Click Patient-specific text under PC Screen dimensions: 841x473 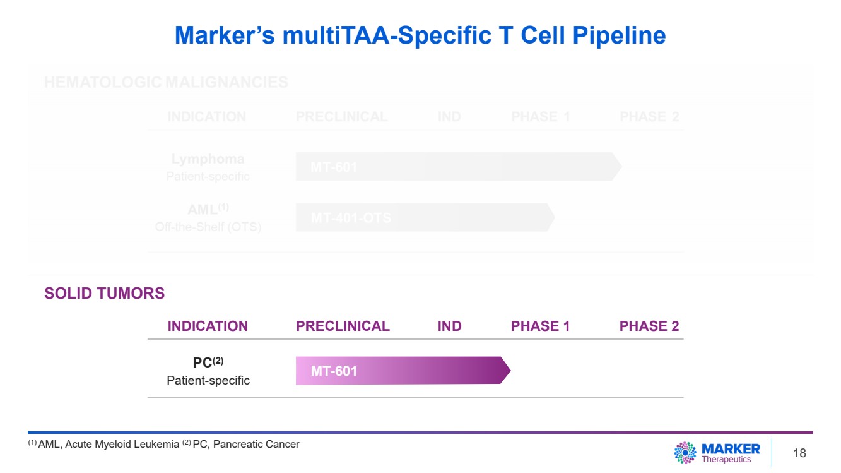(208, 381)
